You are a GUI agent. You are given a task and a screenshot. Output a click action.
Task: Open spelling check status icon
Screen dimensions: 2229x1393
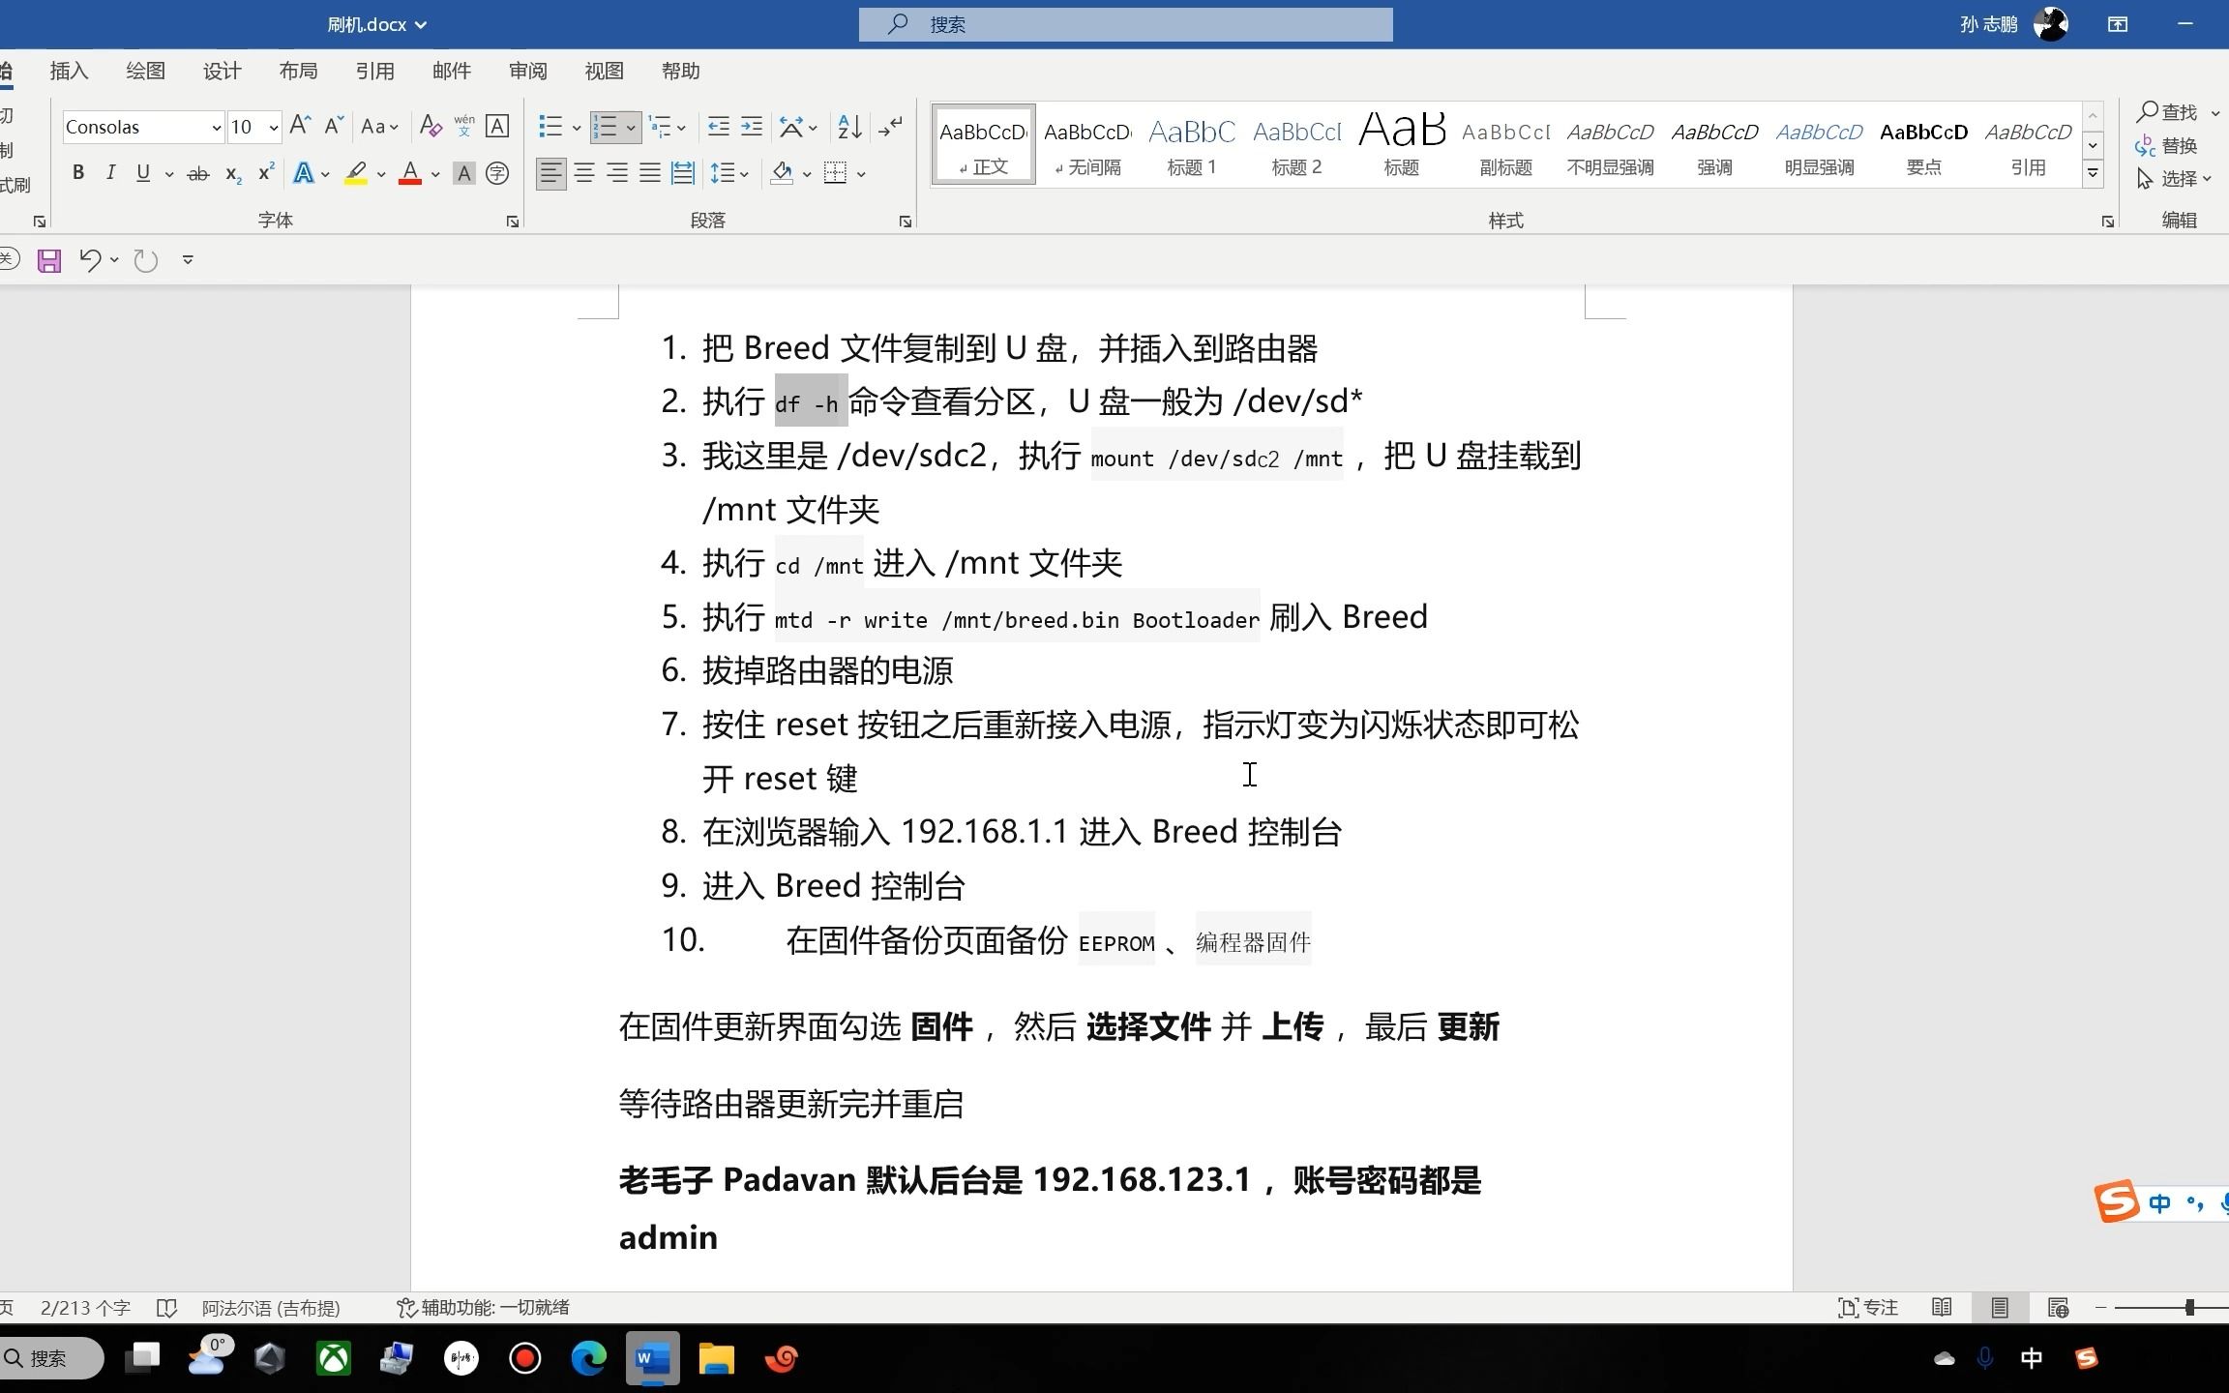[x=166, y=1308]
